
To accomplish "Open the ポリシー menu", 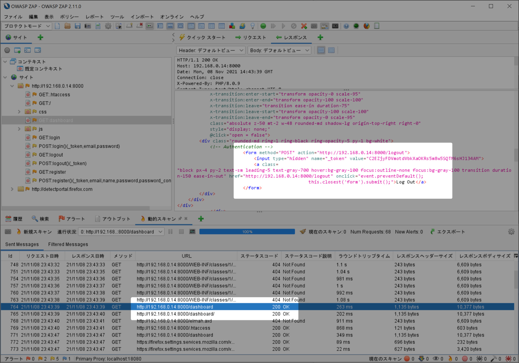I will [69, 17].
